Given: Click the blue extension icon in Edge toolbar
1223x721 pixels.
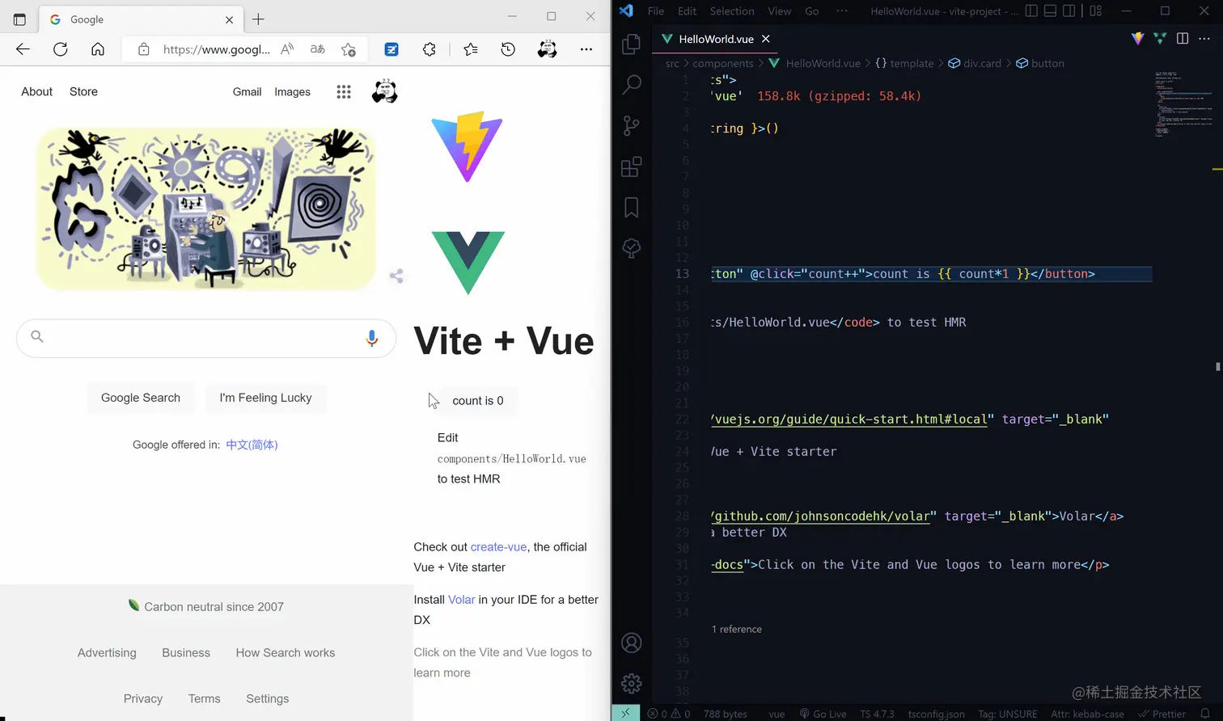Looking at the screenshot, I should [391, 49].
